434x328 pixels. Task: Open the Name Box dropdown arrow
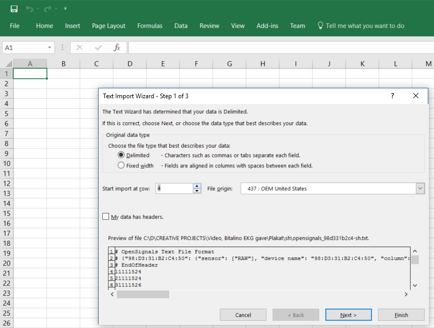[50, 47]
